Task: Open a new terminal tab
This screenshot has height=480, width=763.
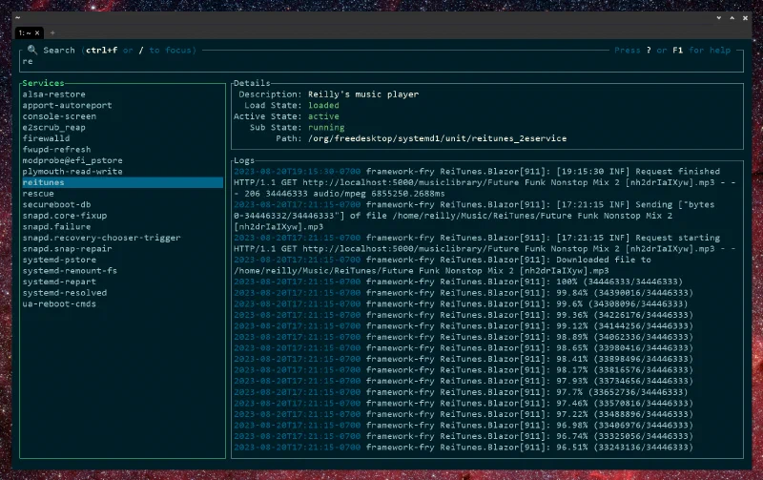Action: click(52, 33)
